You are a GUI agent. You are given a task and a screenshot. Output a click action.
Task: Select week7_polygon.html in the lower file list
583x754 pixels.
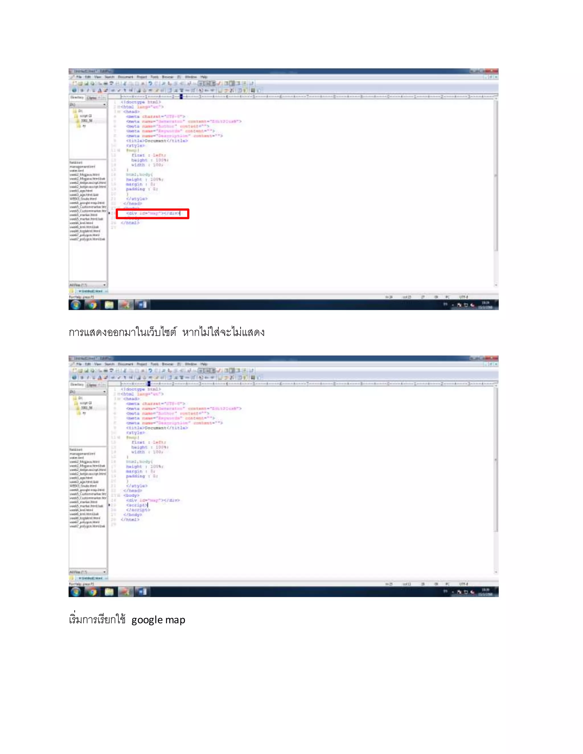pyautogui.click(x=85, y=522)
